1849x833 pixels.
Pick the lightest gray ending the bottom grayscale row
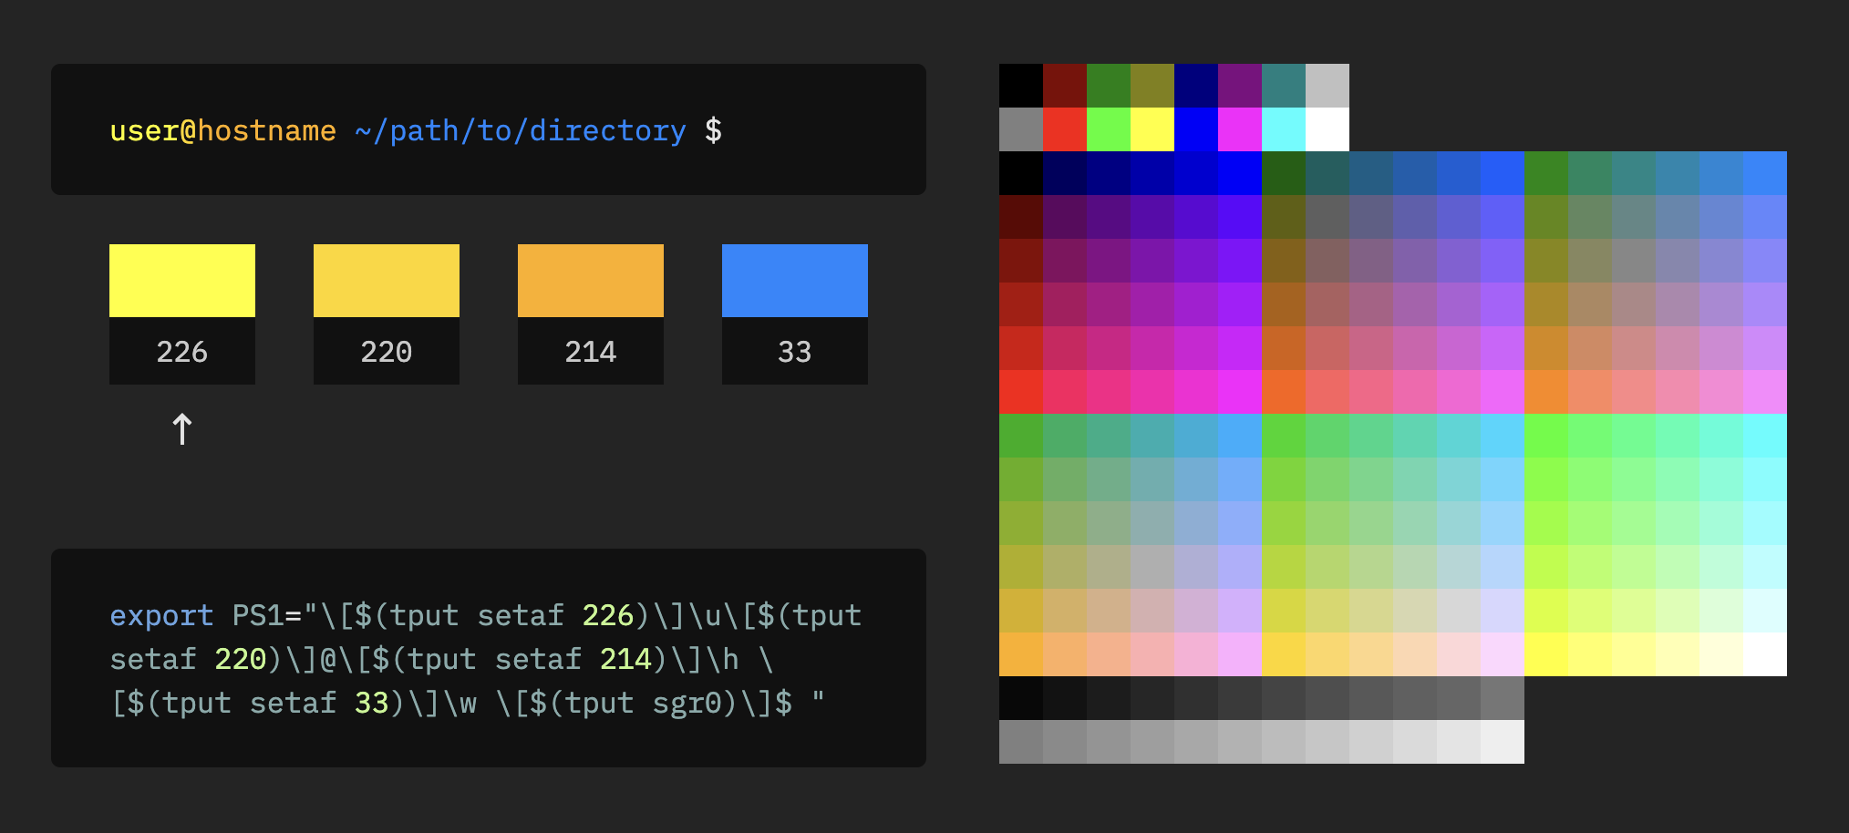1503,742
